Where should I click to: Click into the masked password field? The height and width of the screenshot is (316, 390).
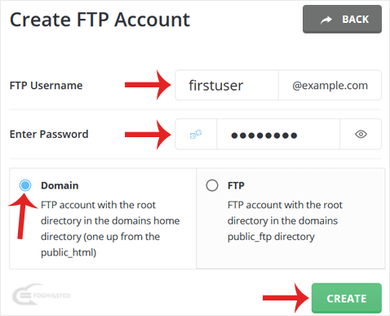278,134
